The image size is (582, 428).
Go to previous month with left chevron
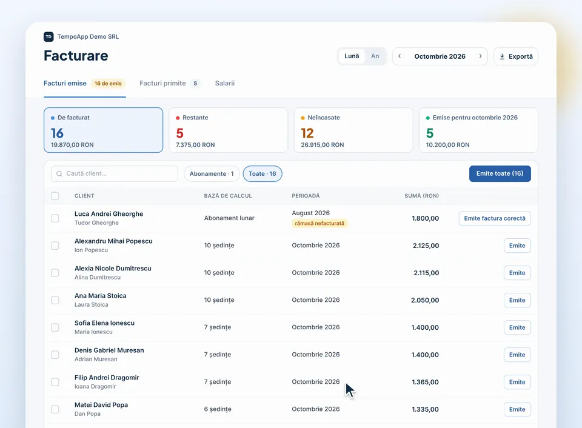coord(400,56)
